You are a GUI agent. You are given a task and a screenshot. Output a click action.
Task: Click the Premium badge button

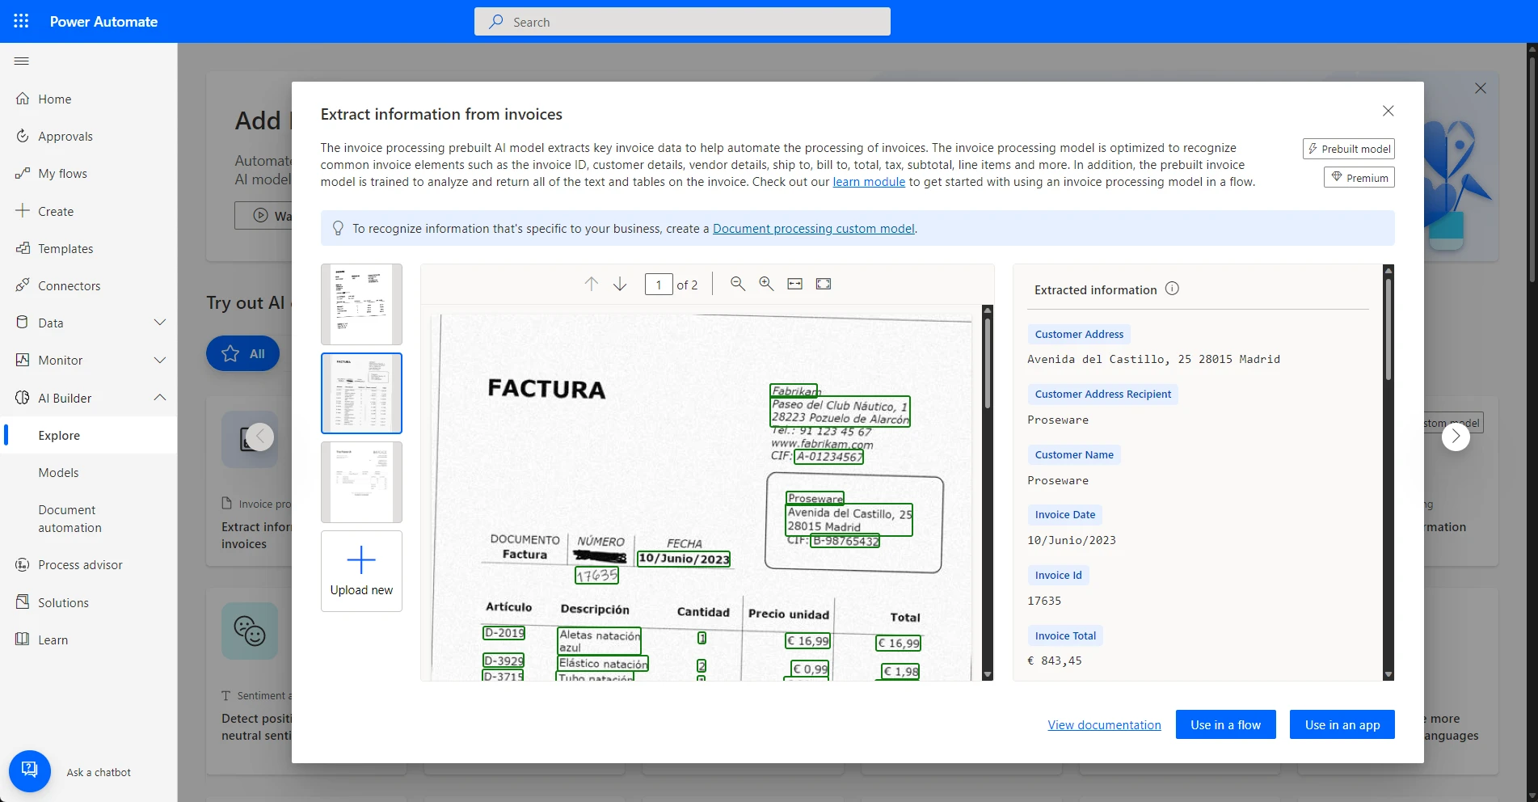(x=1359, y=177)
